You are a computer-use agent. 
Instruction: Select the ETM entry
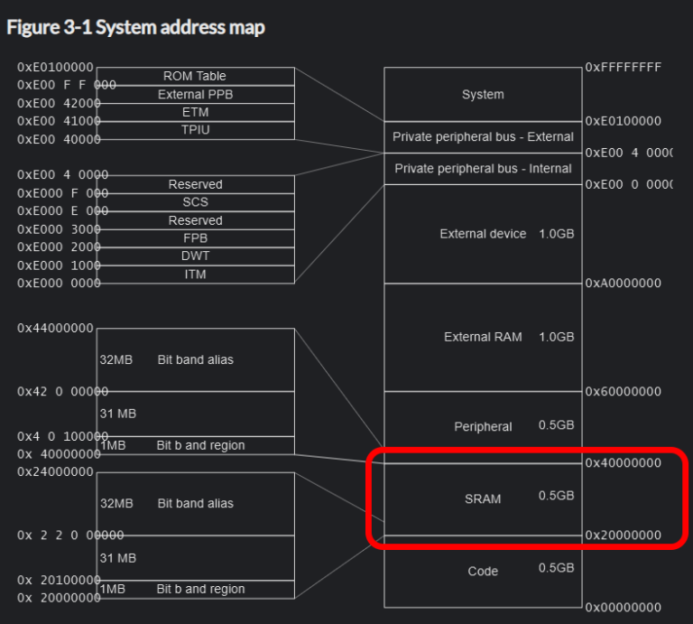195,112
